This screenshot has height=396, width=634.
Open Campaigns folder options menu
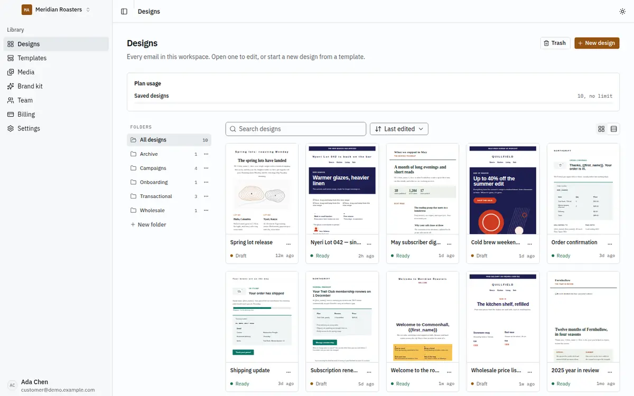[x=206, y=168]
